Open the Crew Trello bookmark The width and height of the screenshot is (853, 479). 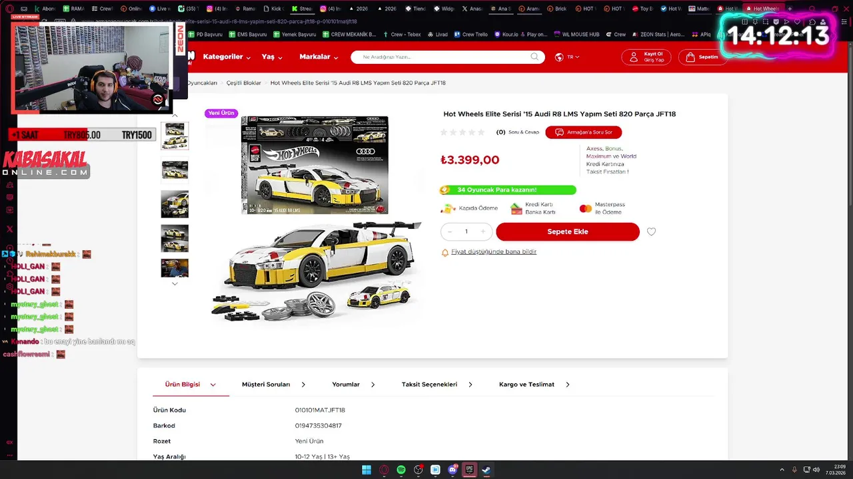(470, 35)
